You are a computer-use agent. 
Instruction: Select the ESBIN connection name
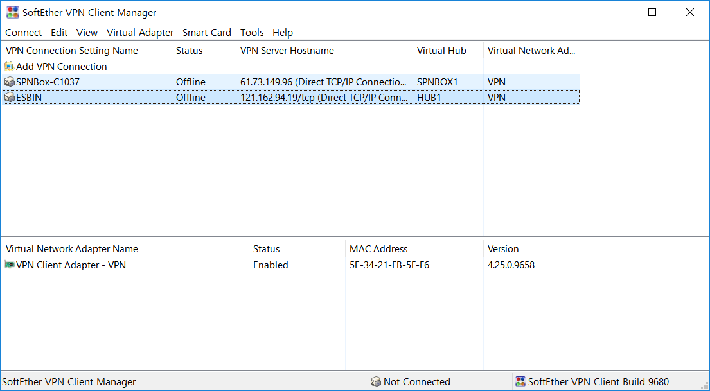pyautogui.click(x=29, y=98)
